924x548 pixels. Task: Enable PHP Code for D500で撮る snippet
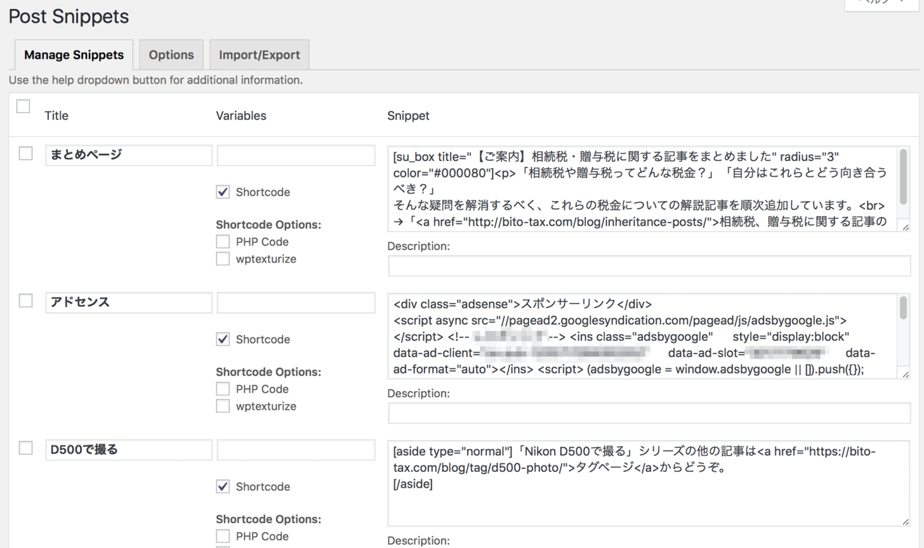tap(223, 536)
